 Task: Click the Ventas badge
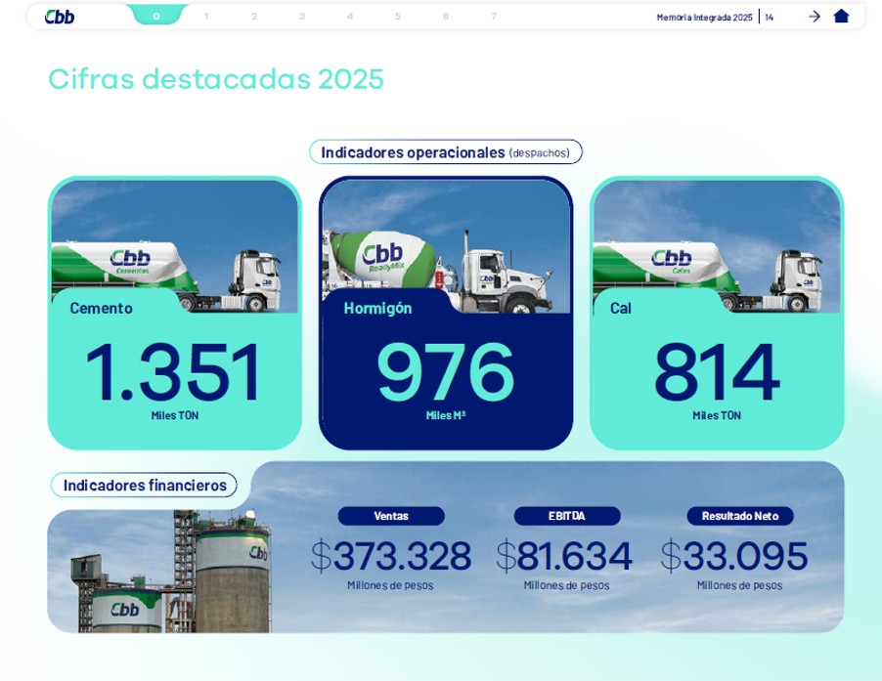(x=391, y=516)
